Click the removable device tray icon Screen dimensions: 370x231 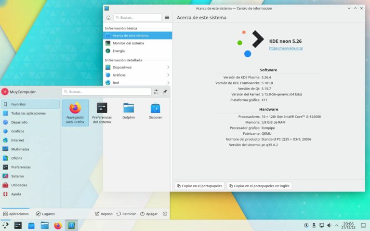[x=314, y=225]
